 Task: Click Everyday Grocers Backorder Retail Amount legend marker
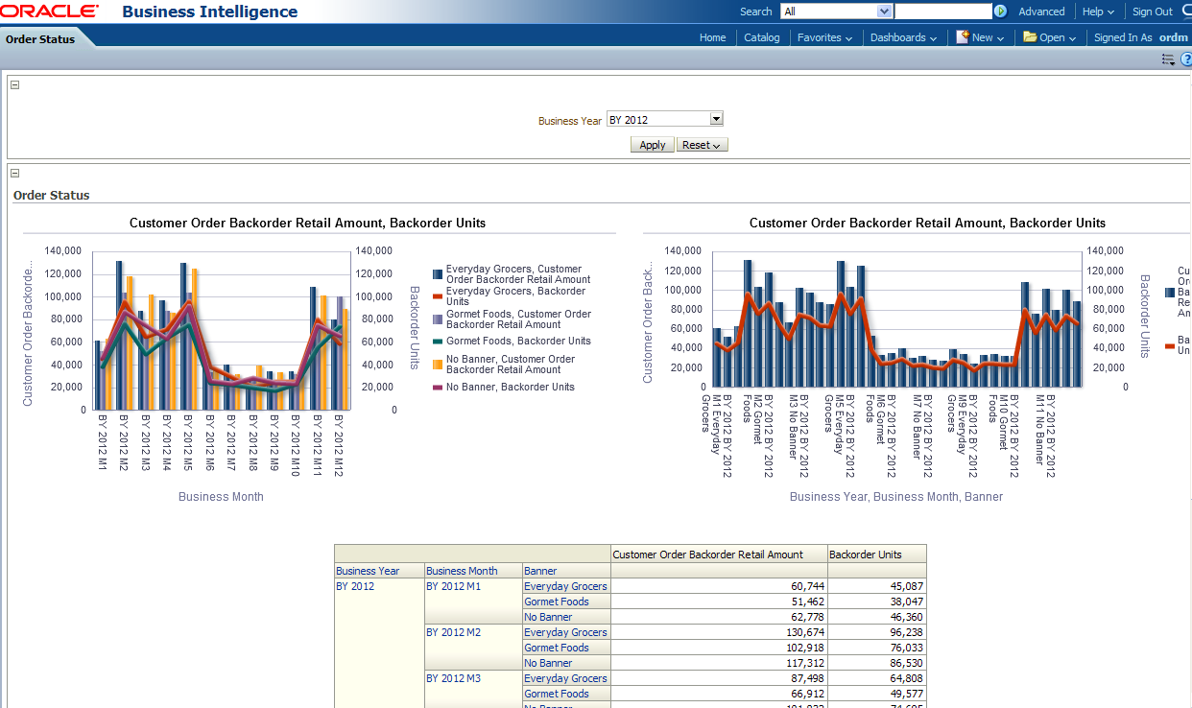tap(438, 274)
